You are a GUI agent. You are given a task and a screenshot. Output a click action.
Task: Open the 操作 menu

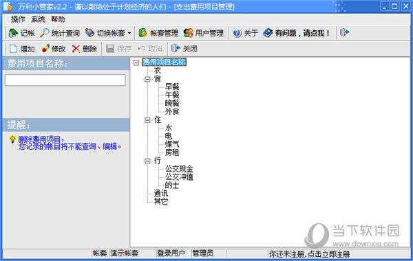[18, 19]
